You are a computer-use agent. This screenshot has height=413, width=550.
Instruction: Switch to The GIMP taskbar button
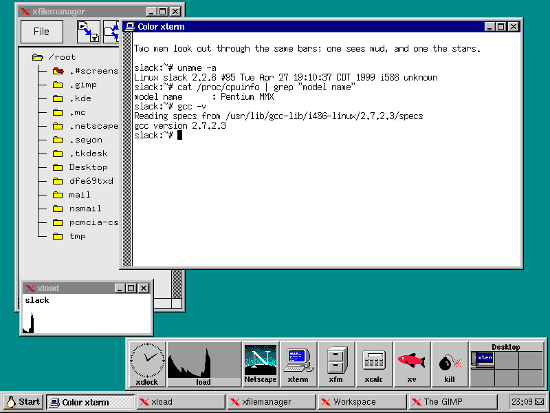[455, 402]
